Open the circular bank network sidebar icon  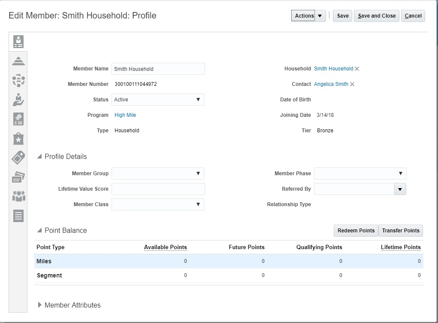click(18, 80)
